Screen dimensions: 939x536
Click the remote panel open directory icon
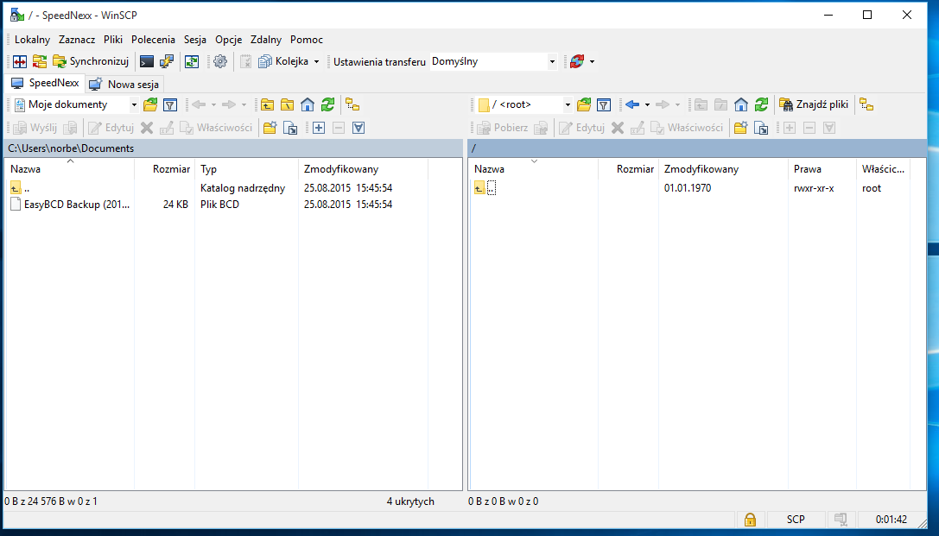coord(584,104)
